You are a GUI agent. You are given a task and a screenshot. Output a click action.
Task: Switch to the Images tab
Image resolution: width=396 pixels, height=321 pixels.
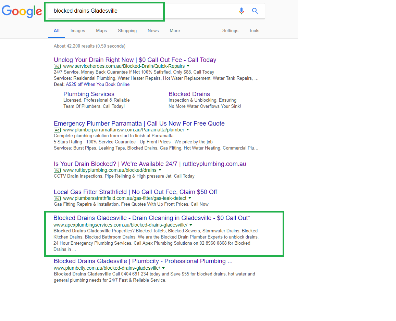(x=78, y=30)
